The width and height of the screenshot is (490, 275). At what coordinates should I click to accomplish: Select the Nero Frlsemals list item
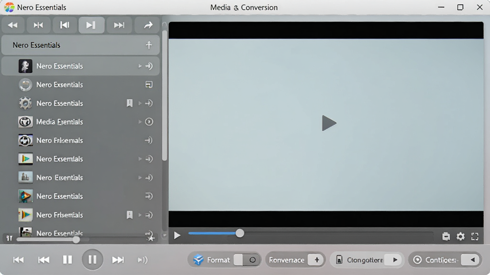(80, 140)
